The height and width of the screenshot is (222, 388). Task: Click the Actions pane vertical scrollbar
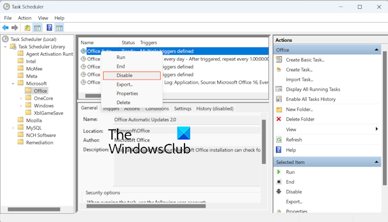click(385, 118)
